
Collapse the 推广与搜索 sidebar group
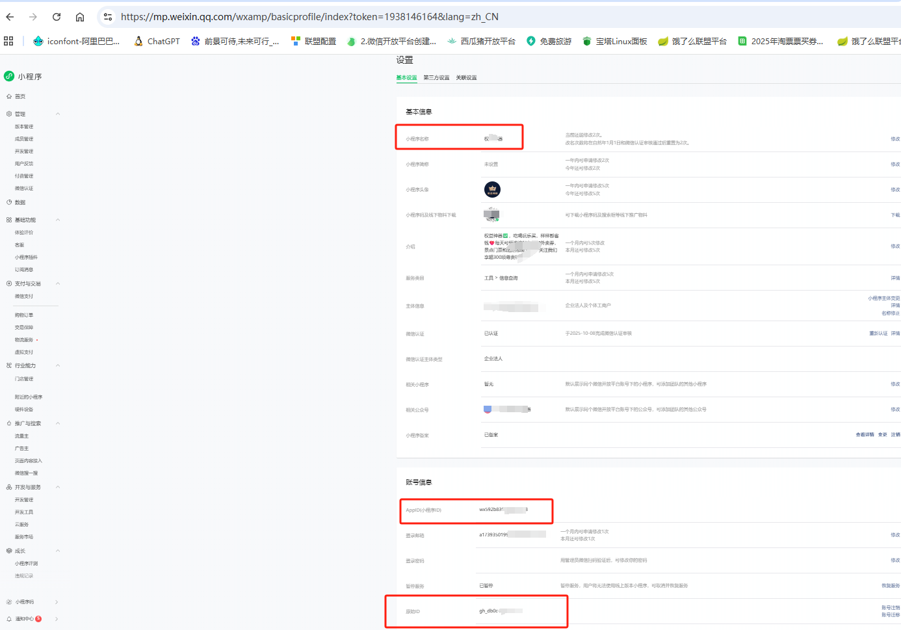tap(58, 423)
